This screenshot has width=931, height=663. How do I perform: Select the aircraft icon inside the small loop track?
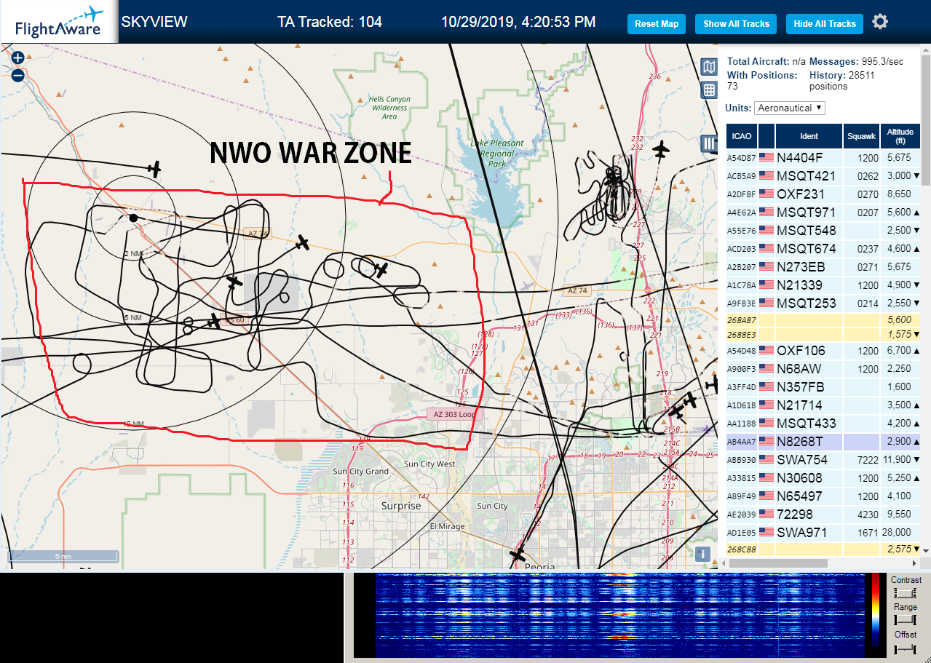coord(381,270)
